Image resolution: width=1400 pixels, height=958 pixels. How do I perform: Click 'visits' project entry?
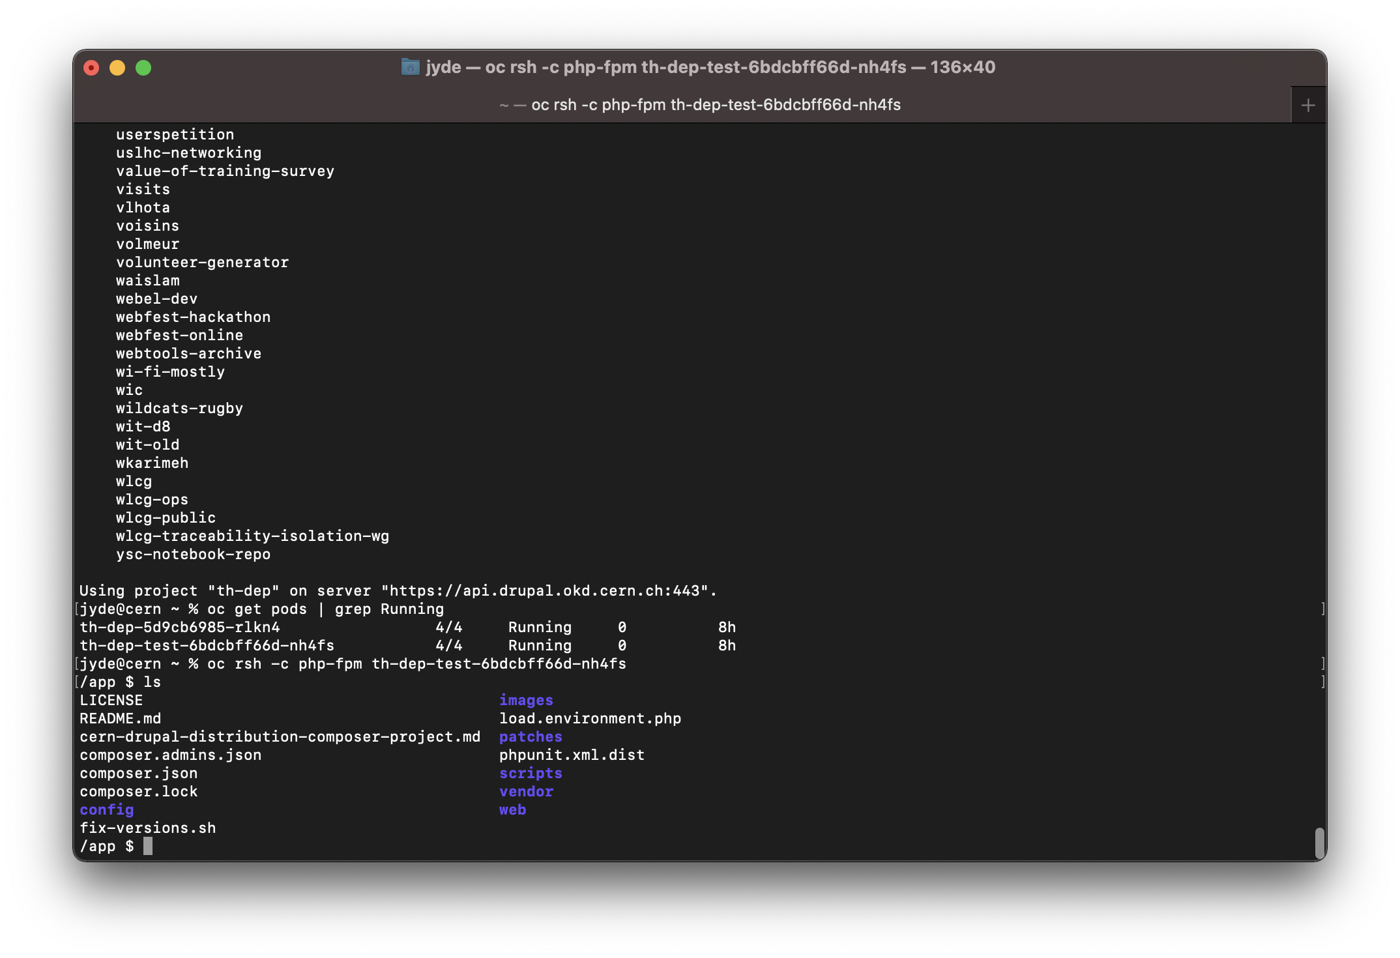[x=143, y=190]
